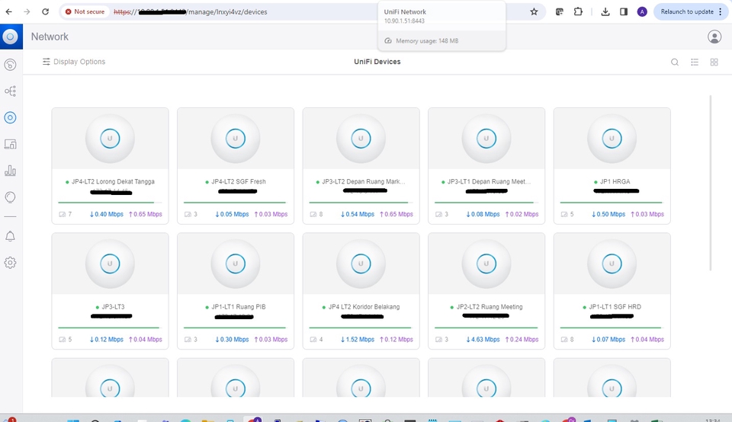Viewport: 732px width, 422px height.
Task: Open the Alerts bell icon
Action: click(x=10, y=236)
